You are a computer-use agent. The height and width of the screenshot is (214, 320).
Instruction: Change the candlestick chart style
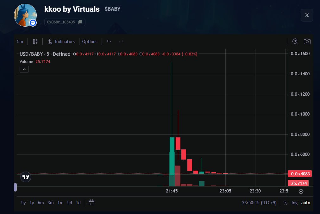coord(35,41)
